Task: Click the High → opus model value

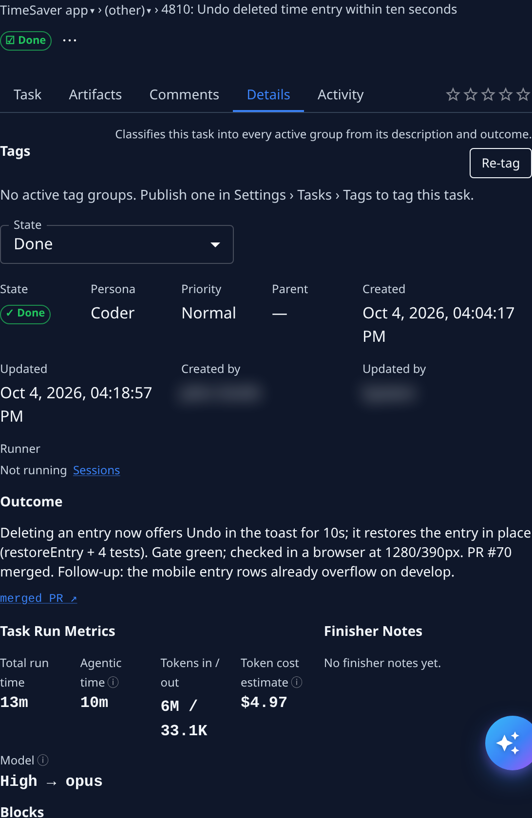Action: tap(51, 781)
